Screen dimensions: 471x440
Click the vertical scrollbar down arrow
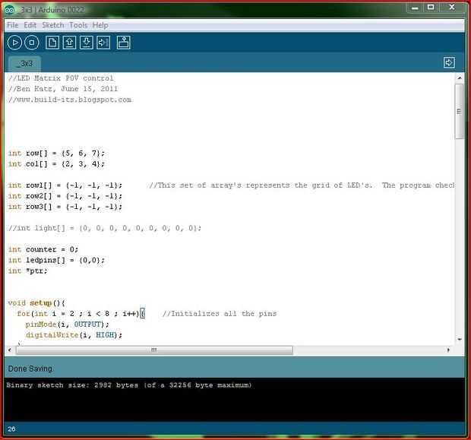point(460,340)
